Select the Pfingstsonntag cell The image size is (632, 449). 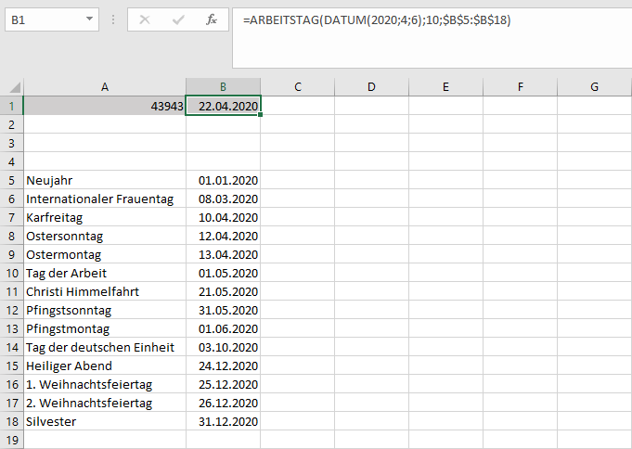coord(105,310)
